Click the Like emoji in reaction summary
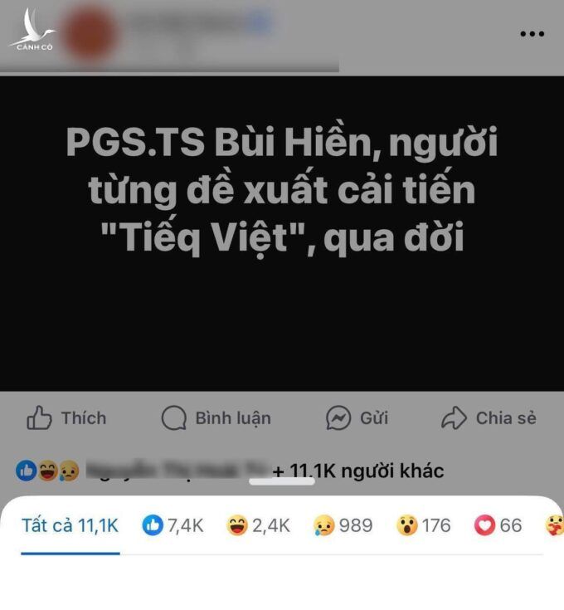 tap(26, 471)
